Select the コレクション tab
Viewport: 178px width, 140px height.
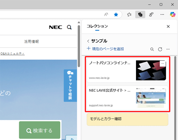tap(97, 26)
